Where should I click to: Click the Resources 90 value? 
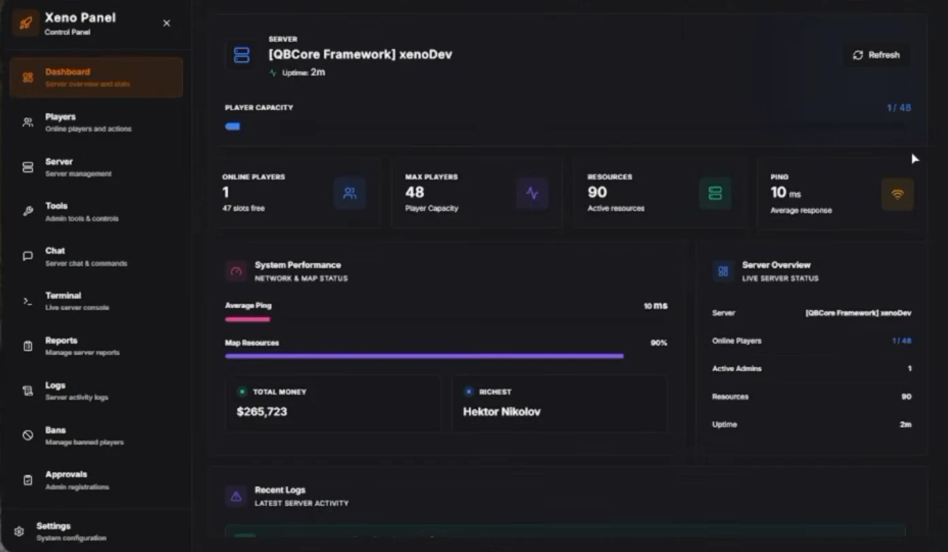point(598,192)
